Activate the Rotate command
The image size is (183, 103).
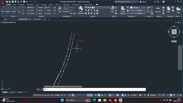[x=40, y=8]
